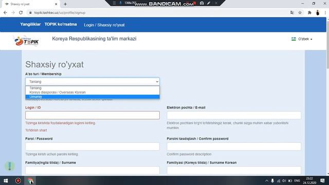Reload the current page
This screenshot has width=329, height=185.
pyautogui.click(x=21, y=12)
